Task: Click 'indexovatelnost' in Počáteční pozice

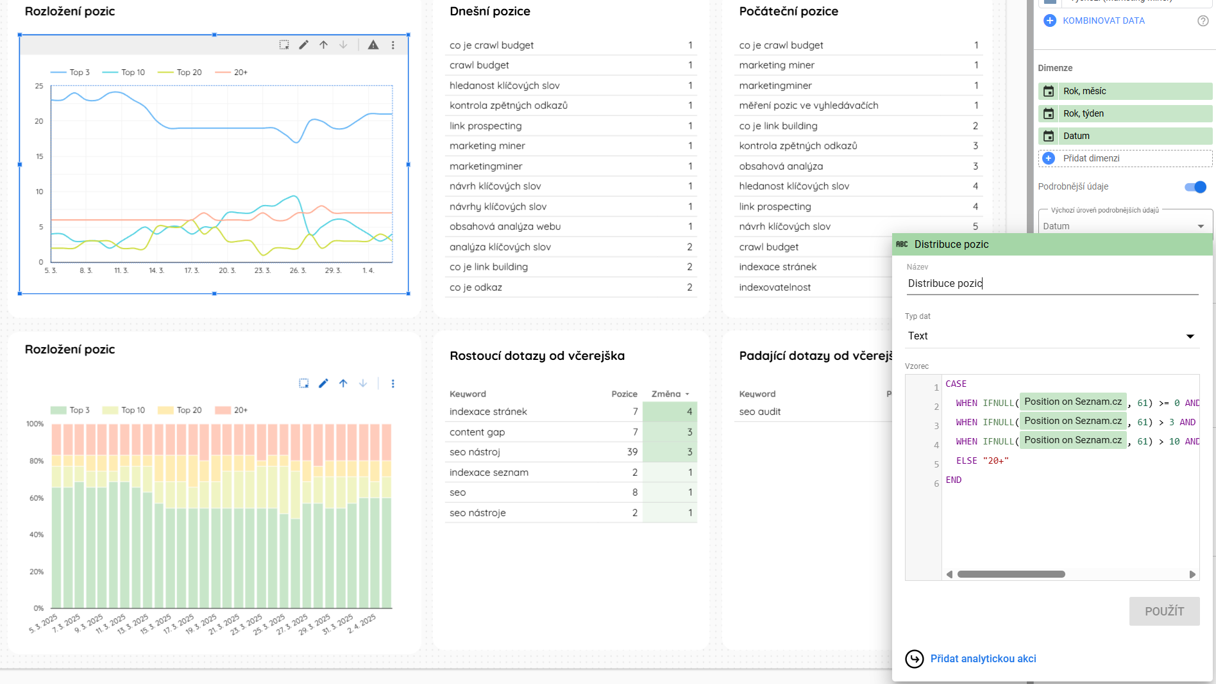Action: click(775, 288)
